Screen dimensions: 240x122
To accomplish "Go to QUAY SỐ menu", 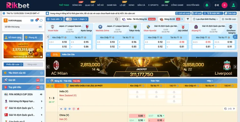I will (x=90, y=5).
